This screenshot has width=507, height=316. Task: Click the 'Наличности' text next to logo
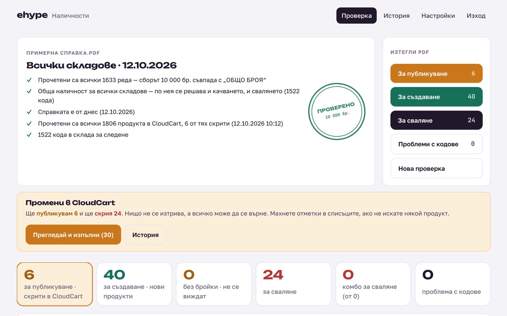pos(70,16)
